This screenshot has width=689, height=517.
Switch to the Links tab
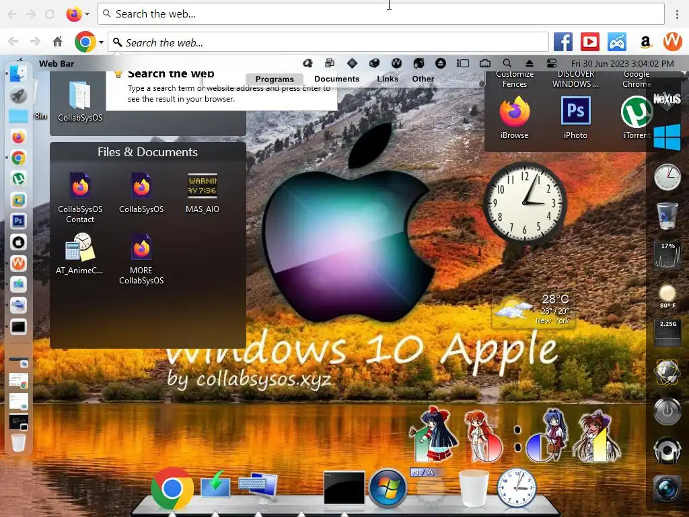tap(388, 79)
